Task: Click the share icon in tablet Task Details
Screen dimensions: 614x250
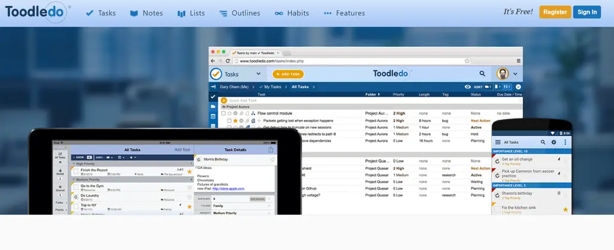Action: [x=270, y=149]
